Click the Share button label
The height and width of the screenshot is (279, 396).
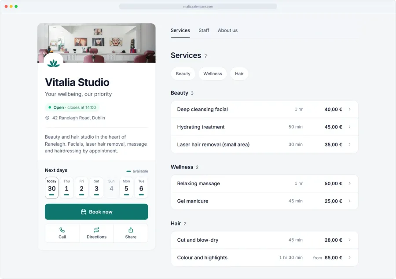coord(131,237)
